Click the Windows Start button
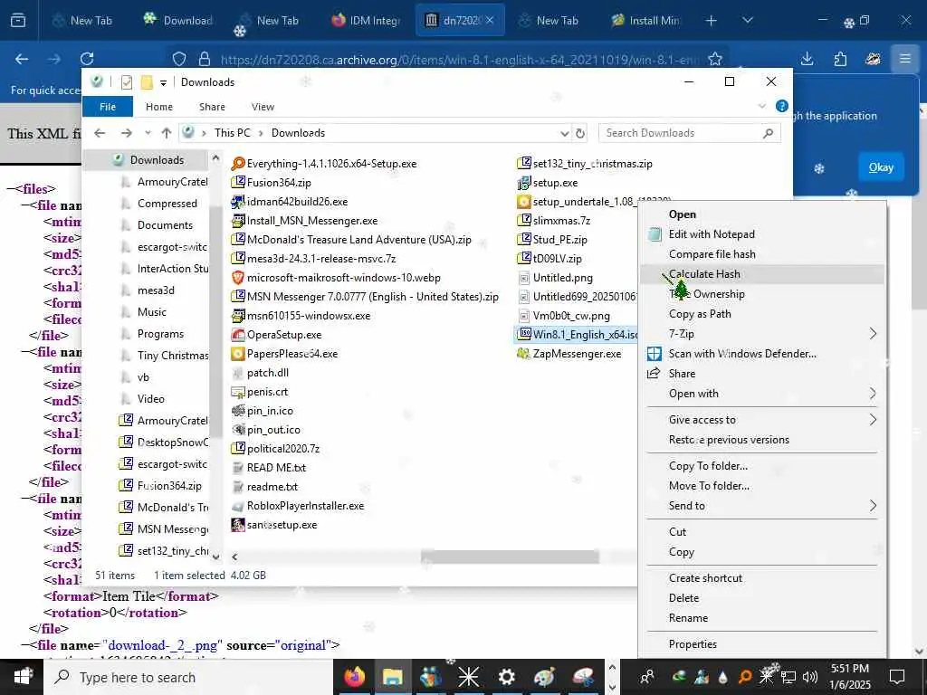 [x=22, y=677]
